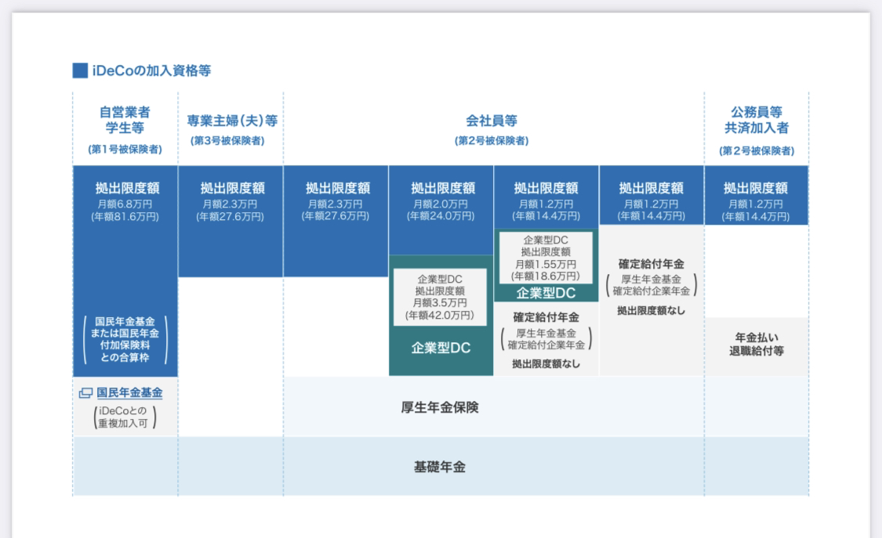Image resolution: width=882 pixels, height=538 pixels.
Task: Click the 年額81.6万円 annual amount
Action: point(125,216)
